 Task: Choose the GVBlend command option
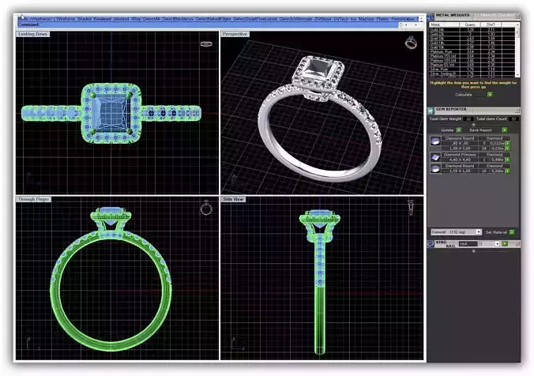point(322,19)
